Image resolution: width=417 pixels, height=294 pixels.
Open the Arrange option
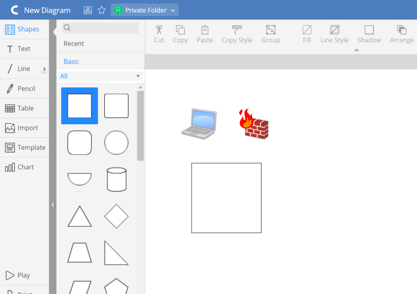tap(402, 34)
